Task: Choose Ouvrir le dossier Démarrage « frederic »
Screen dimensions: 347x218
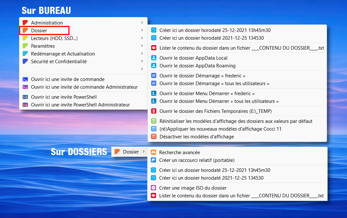Action: click(x=202, y=75)
